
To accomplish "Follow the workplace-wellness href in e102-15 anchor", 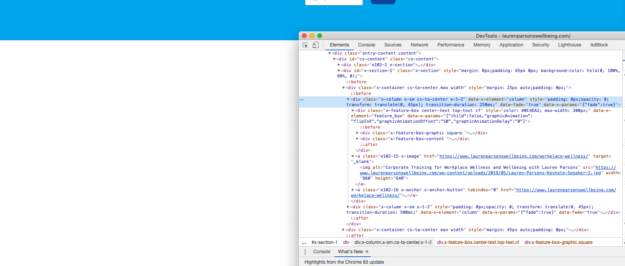I will click(514, 156).
